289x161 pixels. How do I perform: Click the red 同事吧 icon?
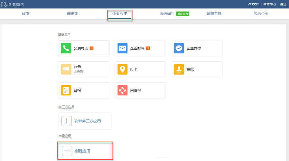tap(122, 90)
